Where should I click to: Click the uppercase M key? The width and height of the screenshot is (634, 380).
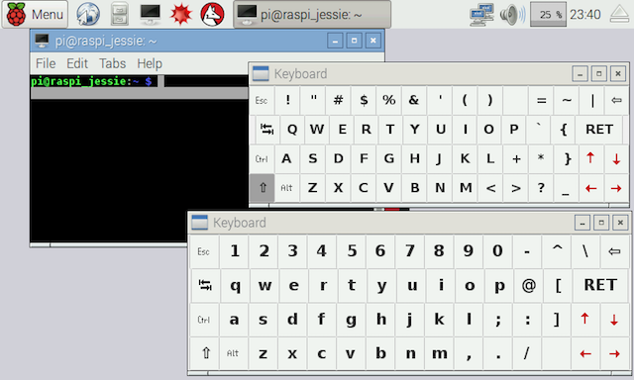466,188
